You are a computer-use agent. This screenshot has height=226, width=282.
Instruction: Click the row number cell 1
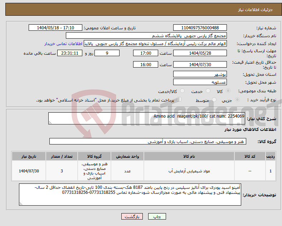click(x=271, y=171)
